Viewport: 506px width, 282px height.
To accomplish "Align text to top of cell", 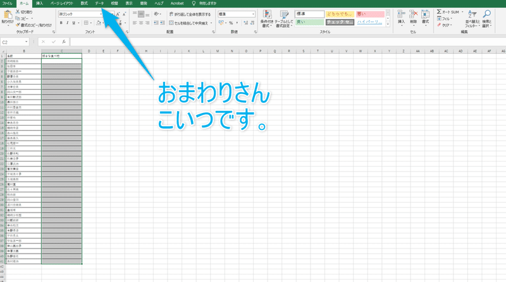I will [135, 14].
